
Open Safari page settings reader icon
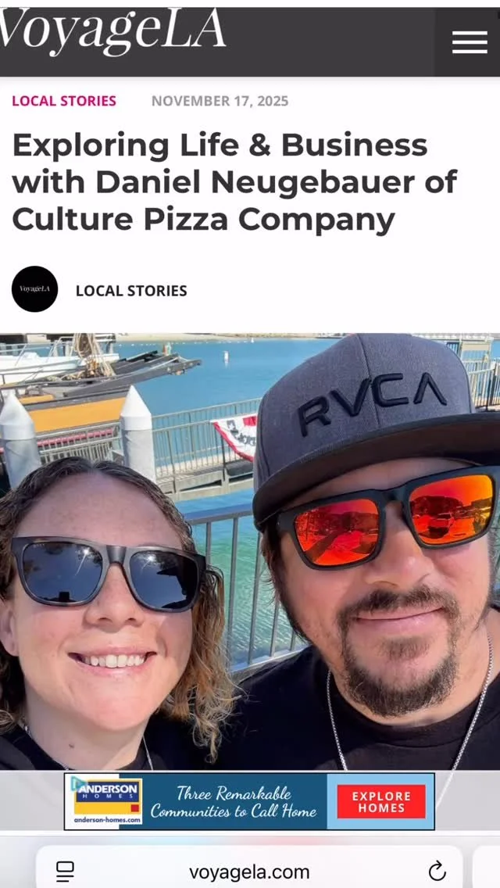pyautogui.click(x=65, y=871)
